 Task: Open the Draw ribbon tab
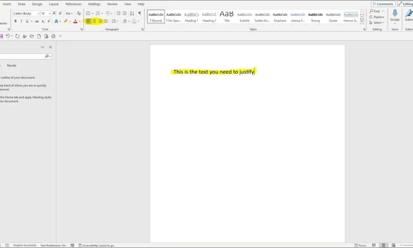click(x=21, y=4)
